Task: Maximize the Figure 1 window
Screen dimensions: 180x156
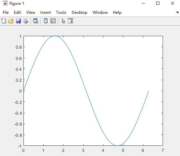Action: [x=158, y=3]
